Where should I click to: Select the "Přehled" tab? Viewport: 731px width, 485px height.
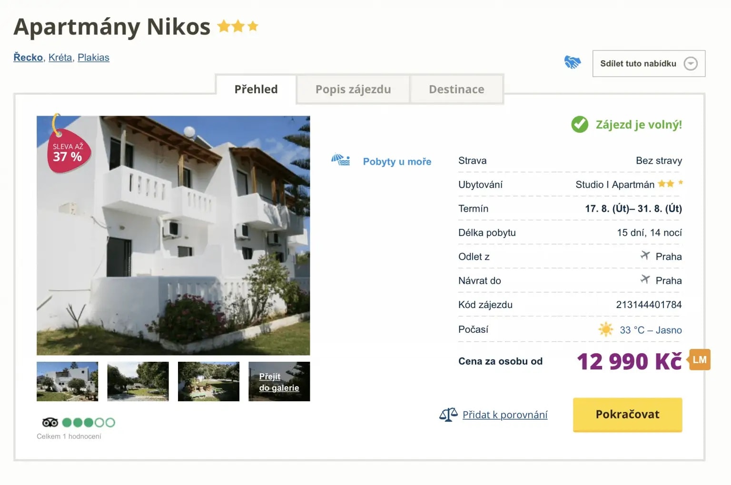(256, 89)
